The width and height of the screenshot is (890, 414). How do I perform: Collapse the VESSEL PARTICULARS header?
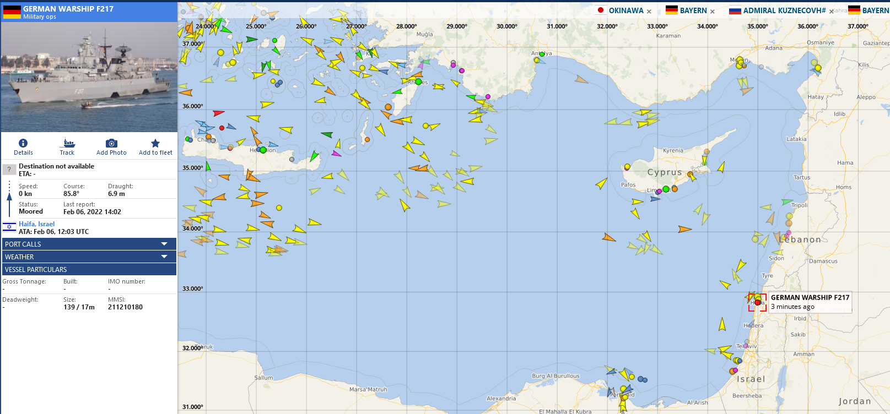pyautogui.click(x=89, y=269)
